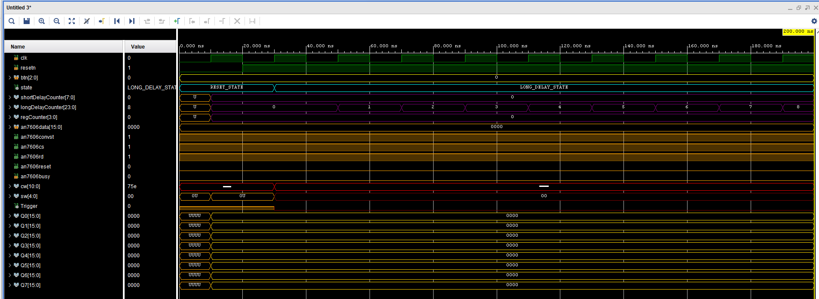
Task: Click the measurement bar icon at the toolbar's end
Action: pos(252,21)
